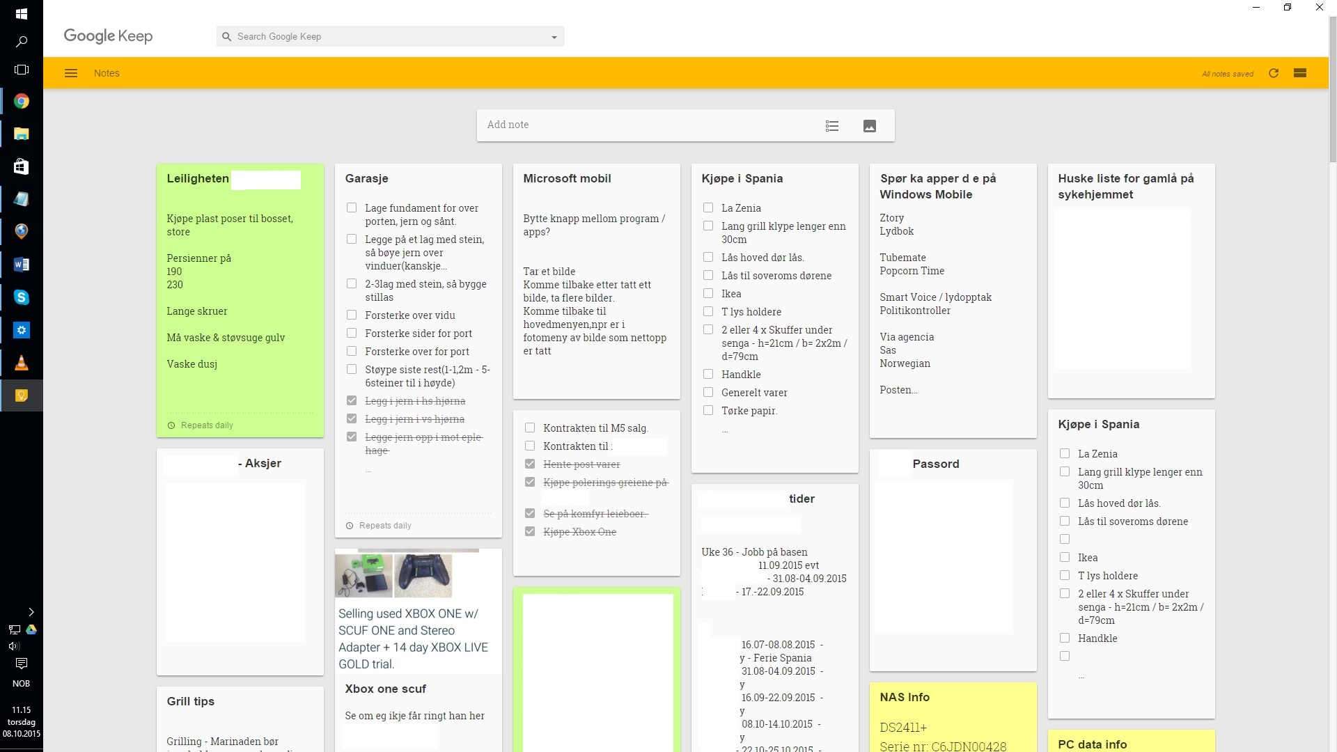Check 'Forsterke over vidu' item
This screenshot has width=1337, height=752.
tap(352, 315)
